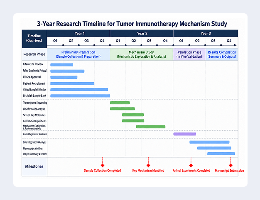This screenshot has height=200, width=260.
Task: Select the Establish Sample Bank bar
Action: 80,95
